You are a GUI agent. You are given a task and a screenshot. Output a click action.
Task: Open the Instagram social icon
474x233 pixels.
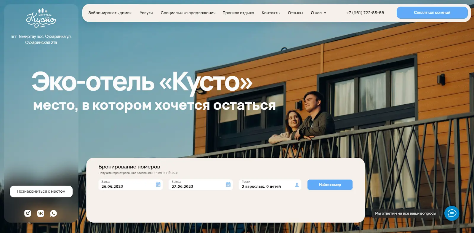(28, 213)
